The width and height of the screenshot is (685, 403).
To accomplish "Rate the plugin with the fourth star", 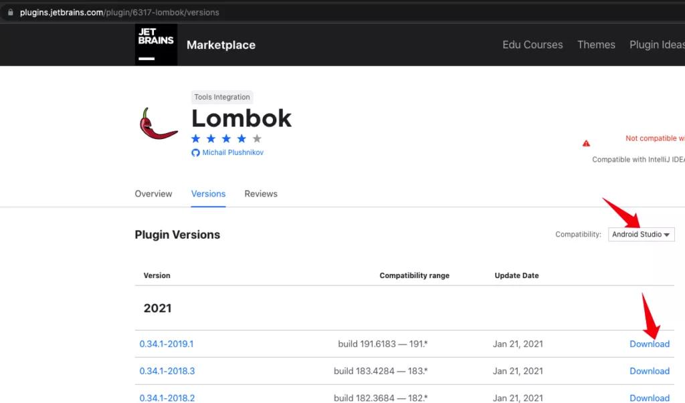I will pyautogui.click(x=241, y=138).
